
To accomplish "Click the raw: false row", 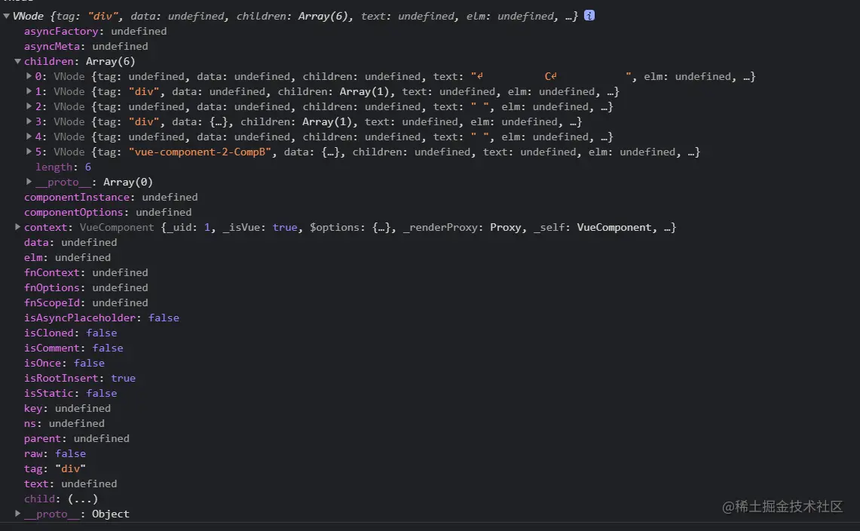I will (55, 453).
